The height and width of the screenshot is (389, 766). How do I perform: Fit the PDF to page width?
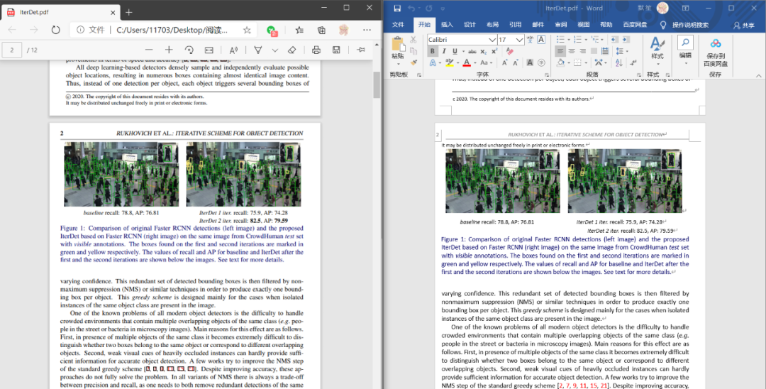pos(209,50)
